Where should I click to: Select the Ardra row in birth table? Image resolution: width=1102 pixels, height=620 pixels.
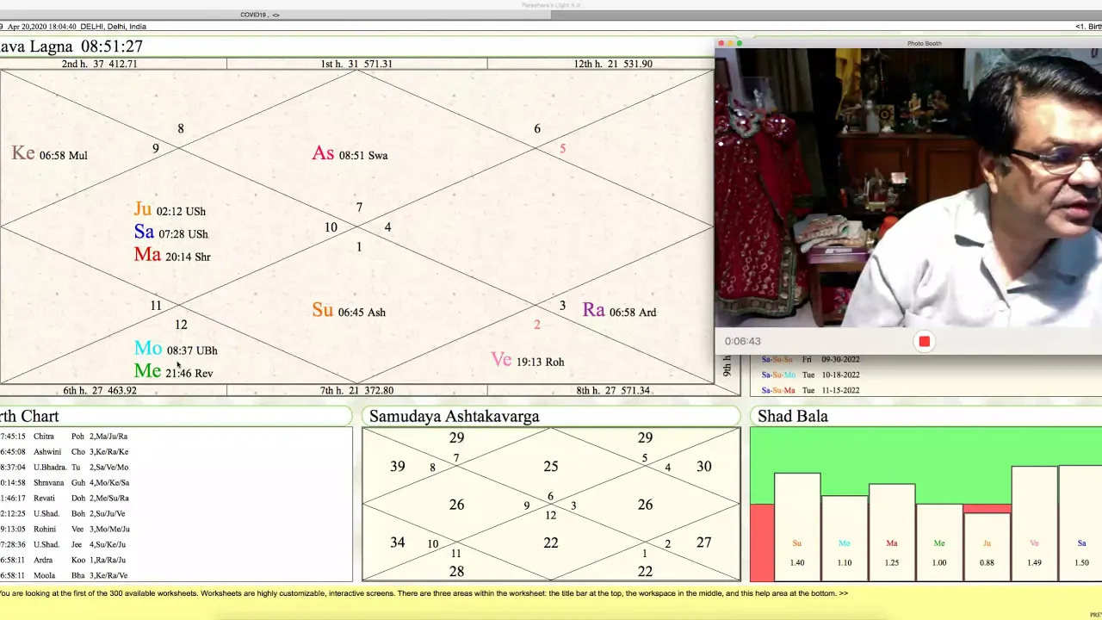[65, 561]
